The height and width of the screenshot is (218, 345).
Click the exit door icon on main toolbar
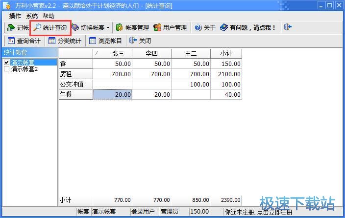click(288, 27)
